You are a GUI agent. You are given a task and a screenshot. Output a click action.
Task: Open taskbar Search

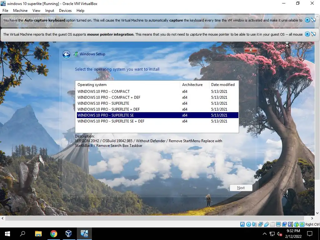(x=22, y=234)
